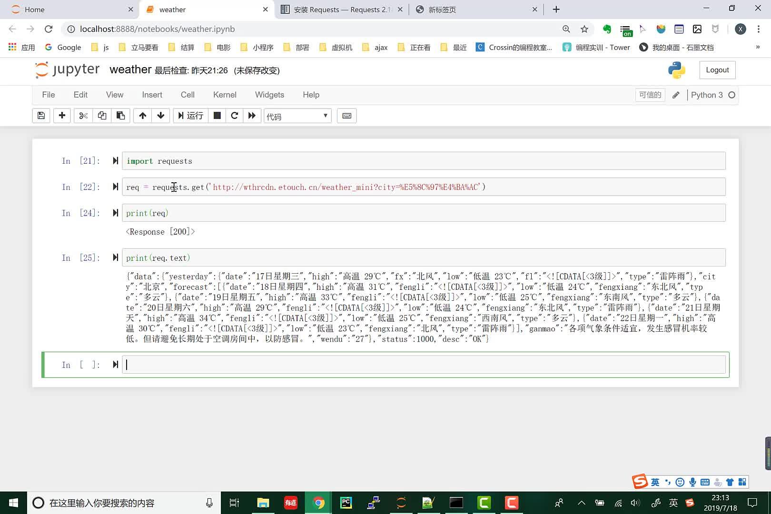Cut selected cells with scissors icon
Image resolution: width=771 pixels, height=514 pixels.
pos(83,116)
